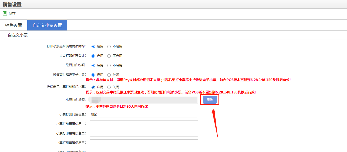Select 关闭 for 微信支付推送电子小票
Viewport: 347px width, 152px height.
109,75
